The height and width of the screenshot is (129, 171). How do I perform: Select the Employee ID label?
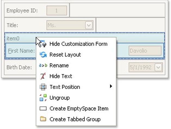pos(22,11)
